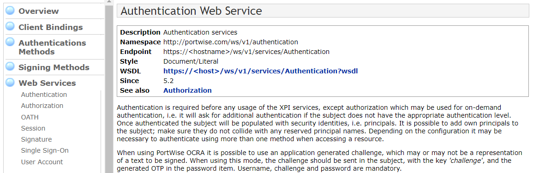Open the OATH web service page

click(30, 117)
